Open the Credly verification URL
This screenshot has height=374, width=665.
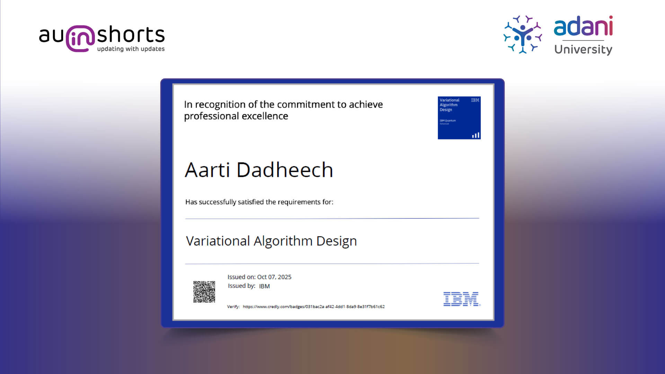pos(313,306)
